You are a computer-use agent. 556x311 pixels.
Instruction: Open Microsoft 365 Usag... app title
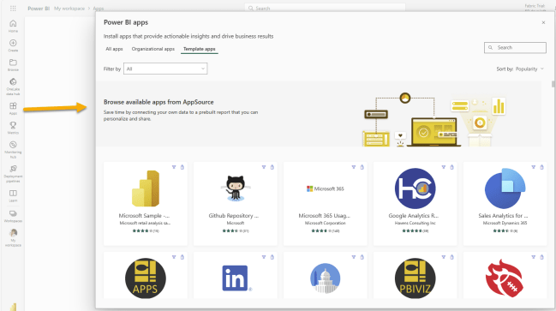coord(324,216)
